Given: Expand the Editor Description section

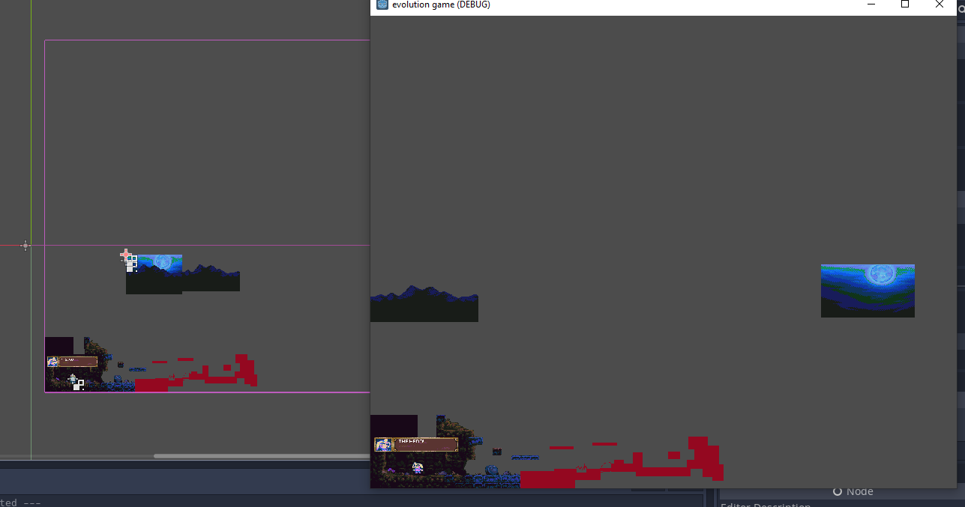Looking at the screenshot, I should coord(766,504).
